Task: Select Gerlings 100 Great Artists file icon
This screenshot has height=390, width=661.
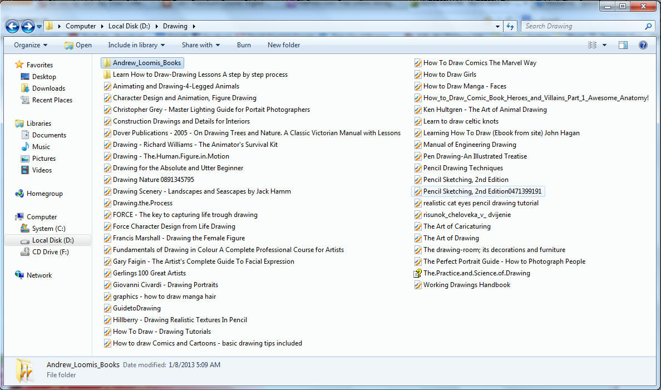Action: [107, 273]
